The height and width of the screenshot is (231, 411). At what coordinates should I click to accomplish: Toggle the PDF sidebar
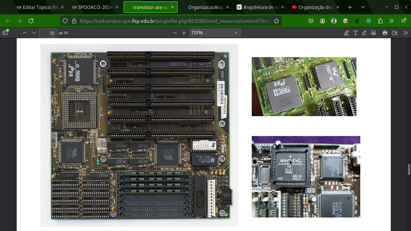pyautogui.click(x=5, y=33)
